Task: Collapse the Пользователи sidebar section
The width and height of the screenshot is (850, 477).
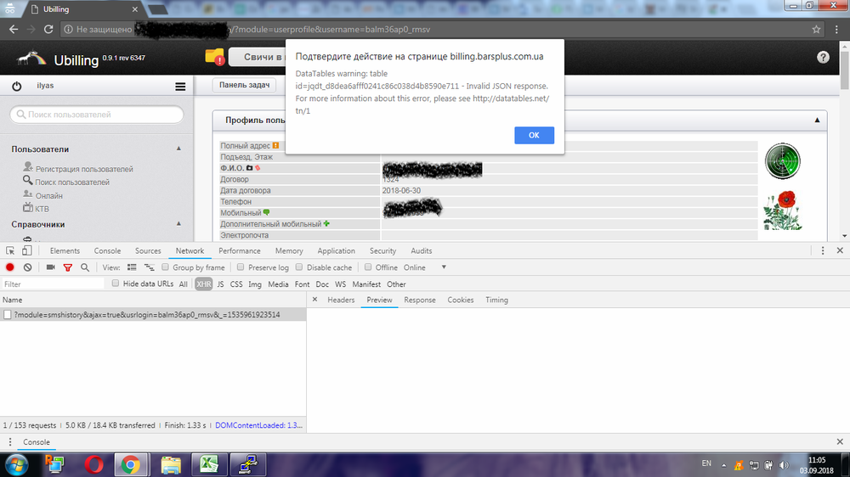Action: click(178, 149)
